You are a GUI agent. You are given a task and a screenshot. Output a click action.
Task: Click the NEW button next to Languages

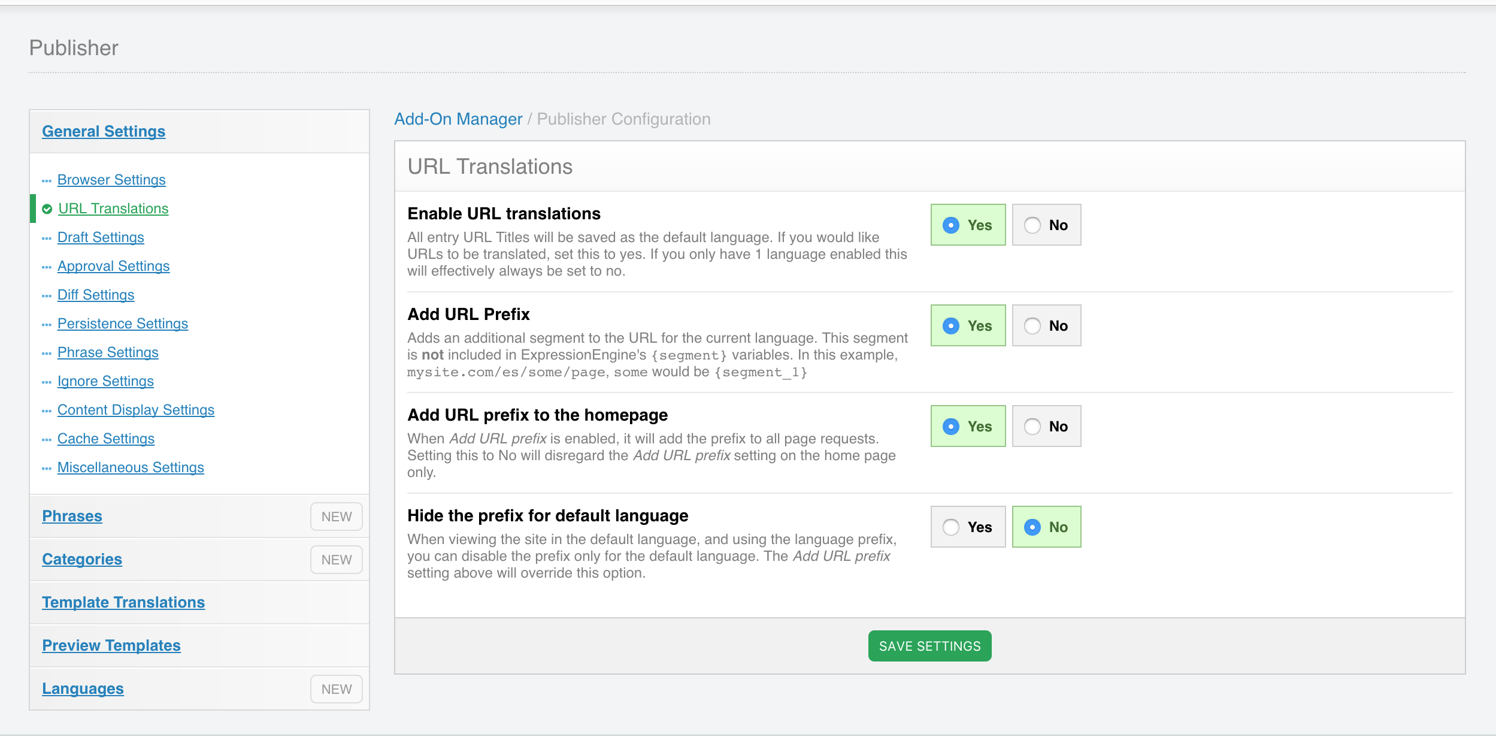[337, 689]
